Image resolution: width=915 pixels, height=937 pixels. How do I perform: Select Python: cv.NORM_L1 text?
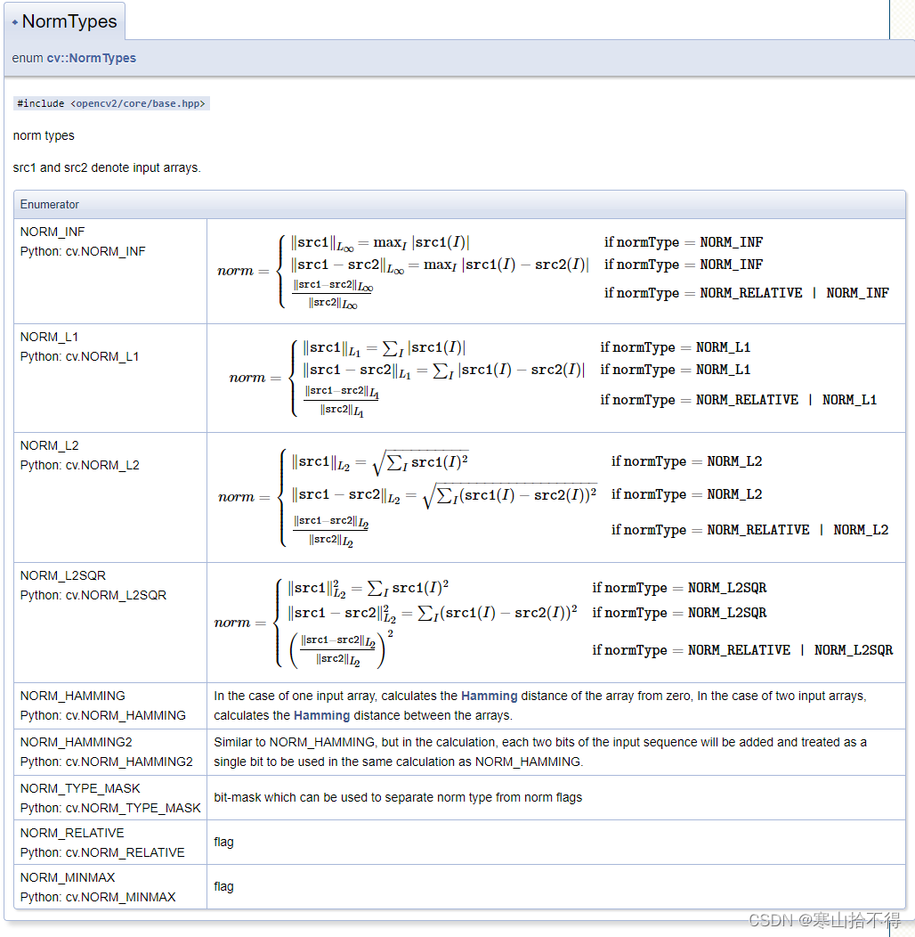click(79, 357)
